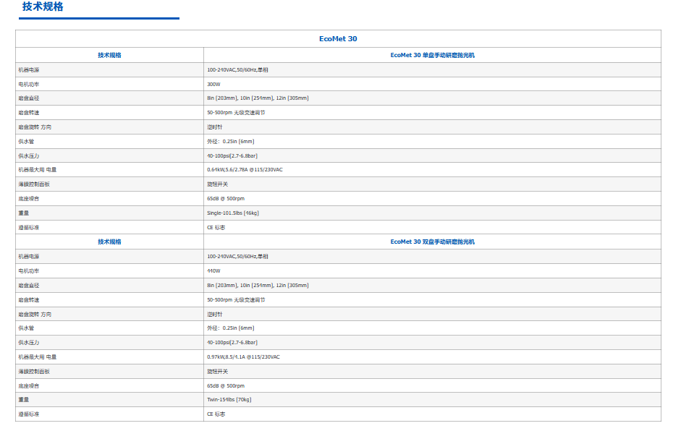Select 旋钮开关 value in the 单盘 table
This screenshot has height=431, width=681.
point(218,184)
